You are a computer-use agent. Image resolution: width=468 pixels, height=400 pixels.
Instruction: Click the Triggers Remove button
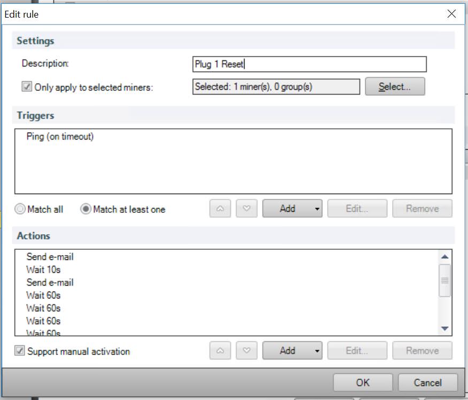click(423, 209)
